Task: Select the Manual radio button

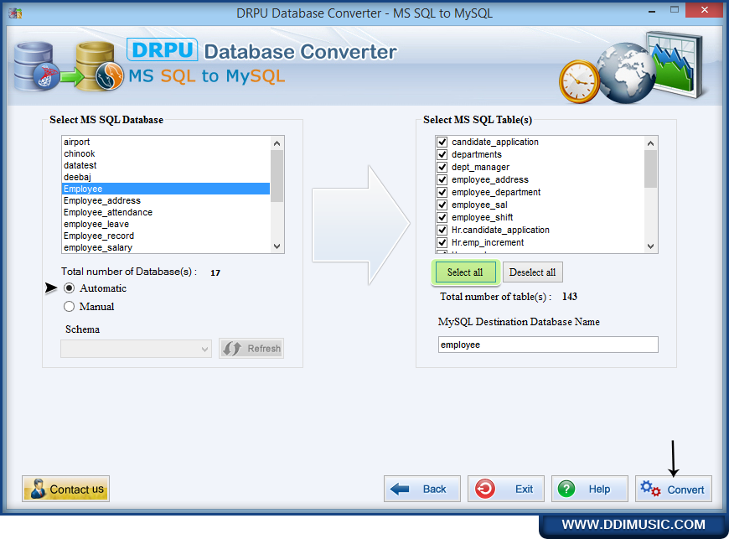Action: 69,307
